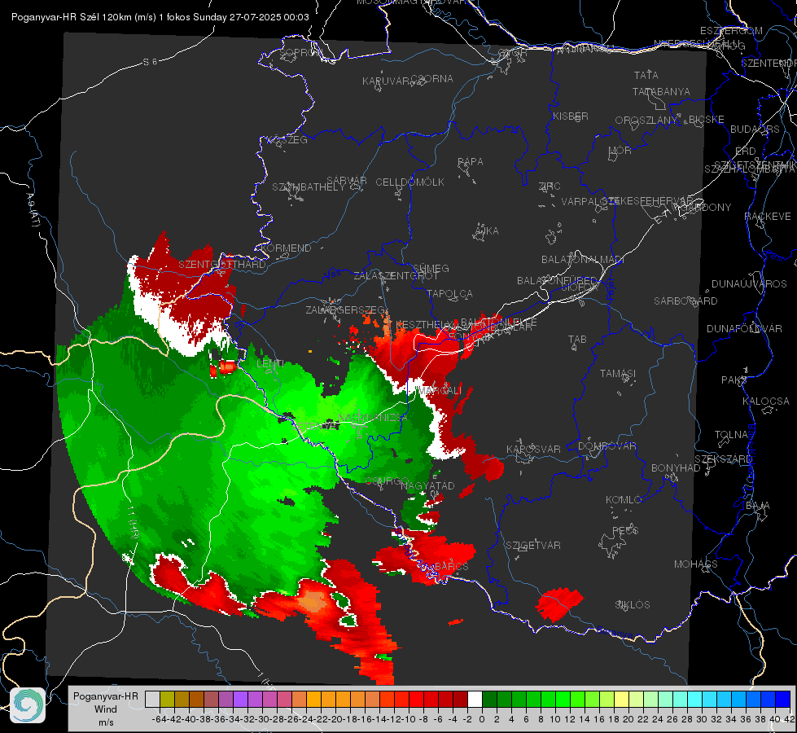Screen dimensions: 797x733
Task: Click the SZOMBATHELY label
Action: [x=309, y=187]
